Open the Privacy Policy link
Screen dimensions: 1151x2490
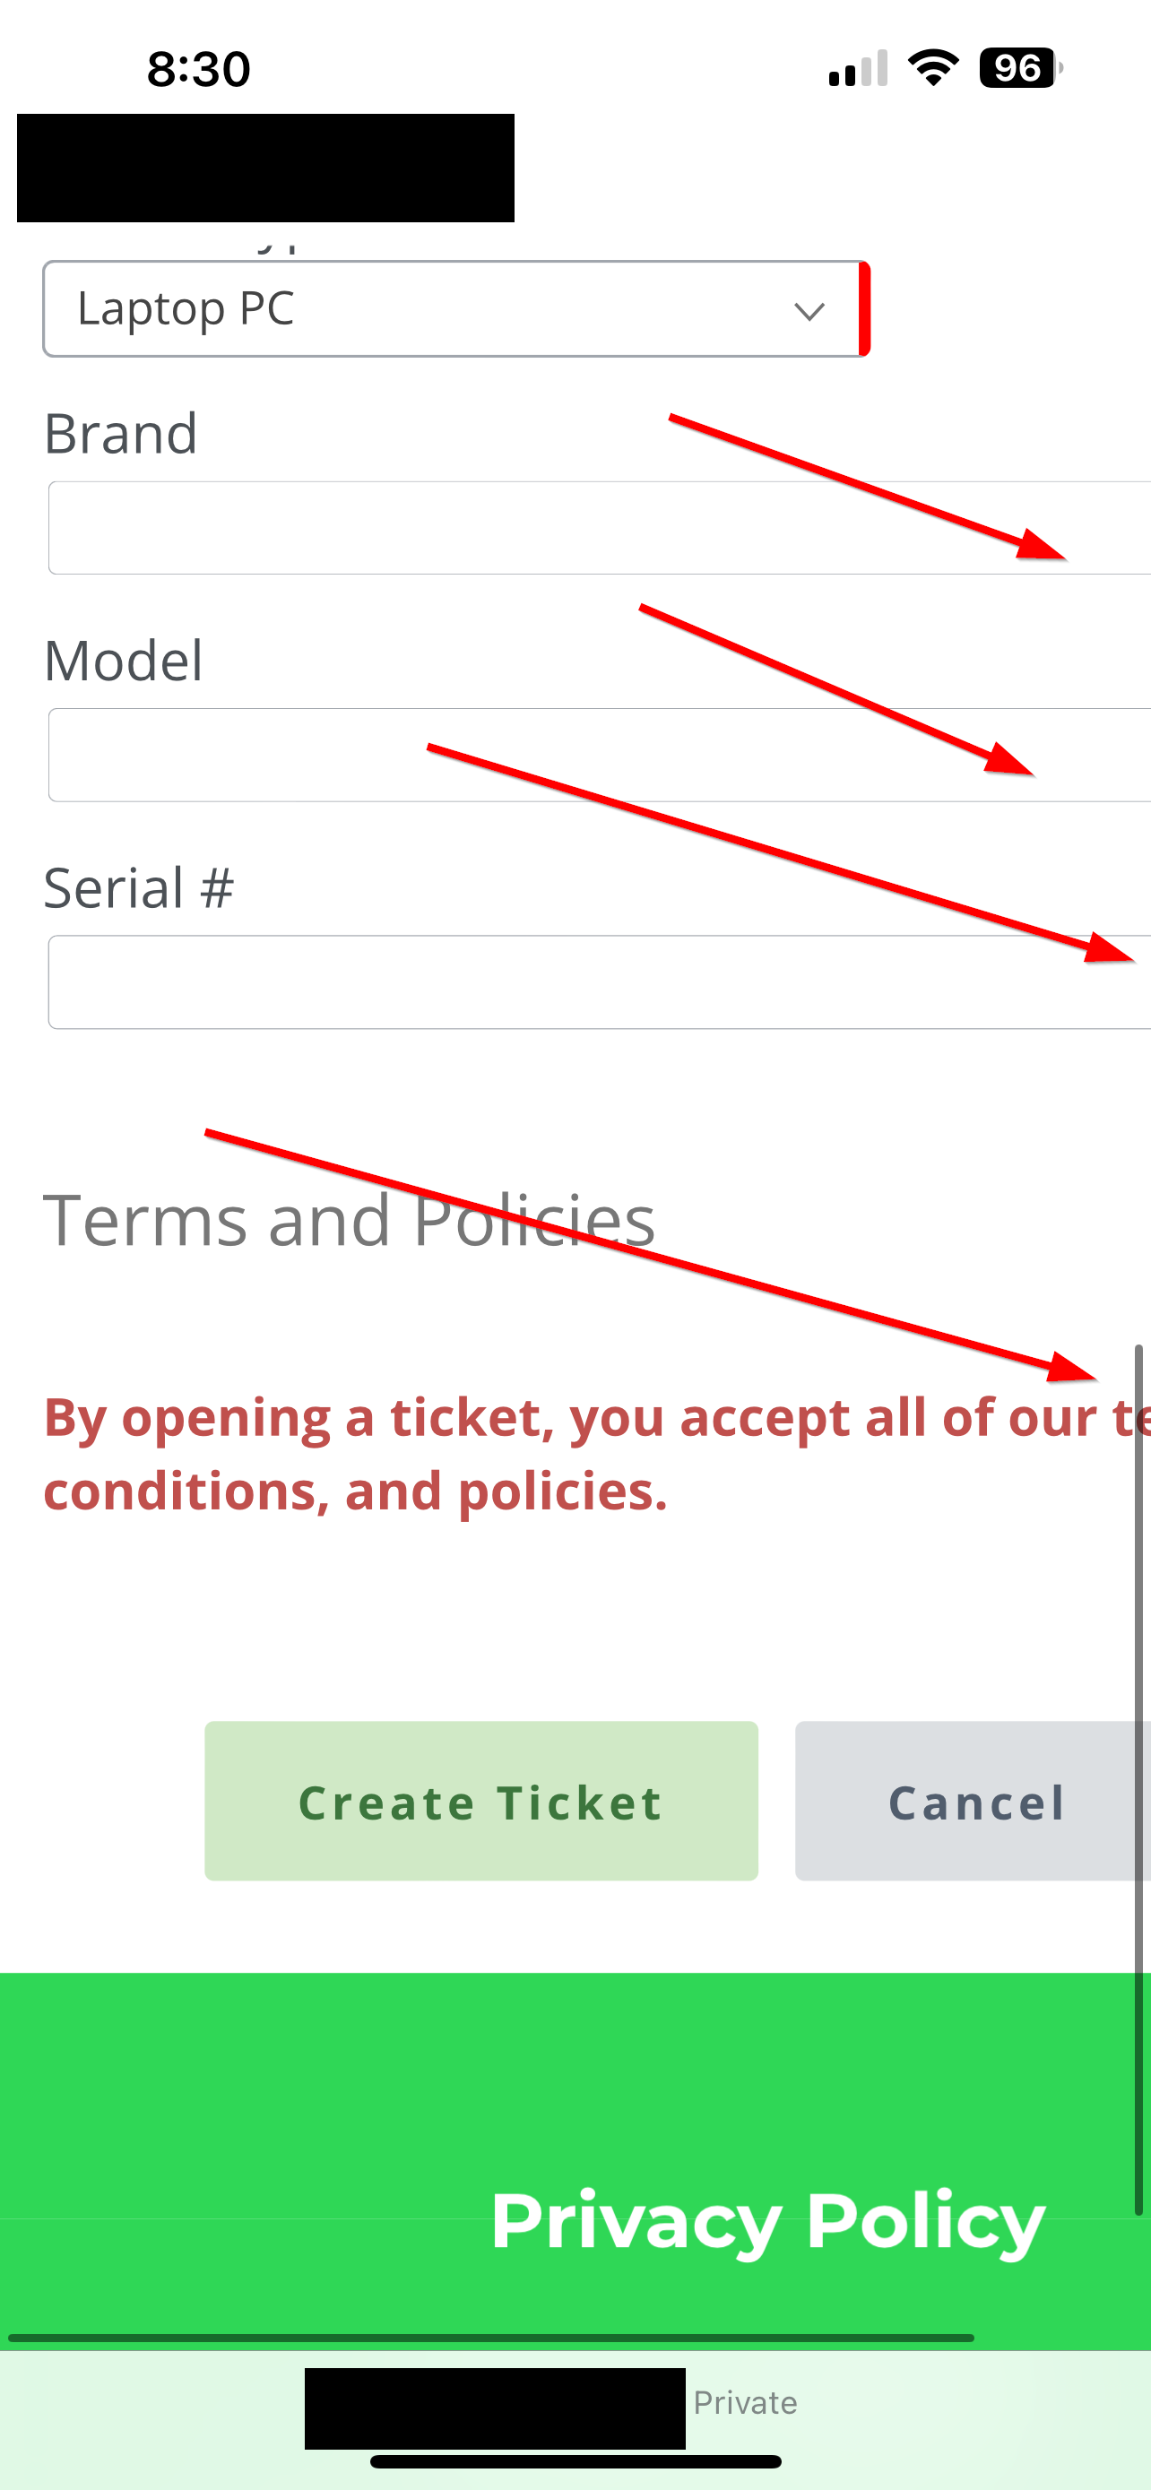point(767,2221)
